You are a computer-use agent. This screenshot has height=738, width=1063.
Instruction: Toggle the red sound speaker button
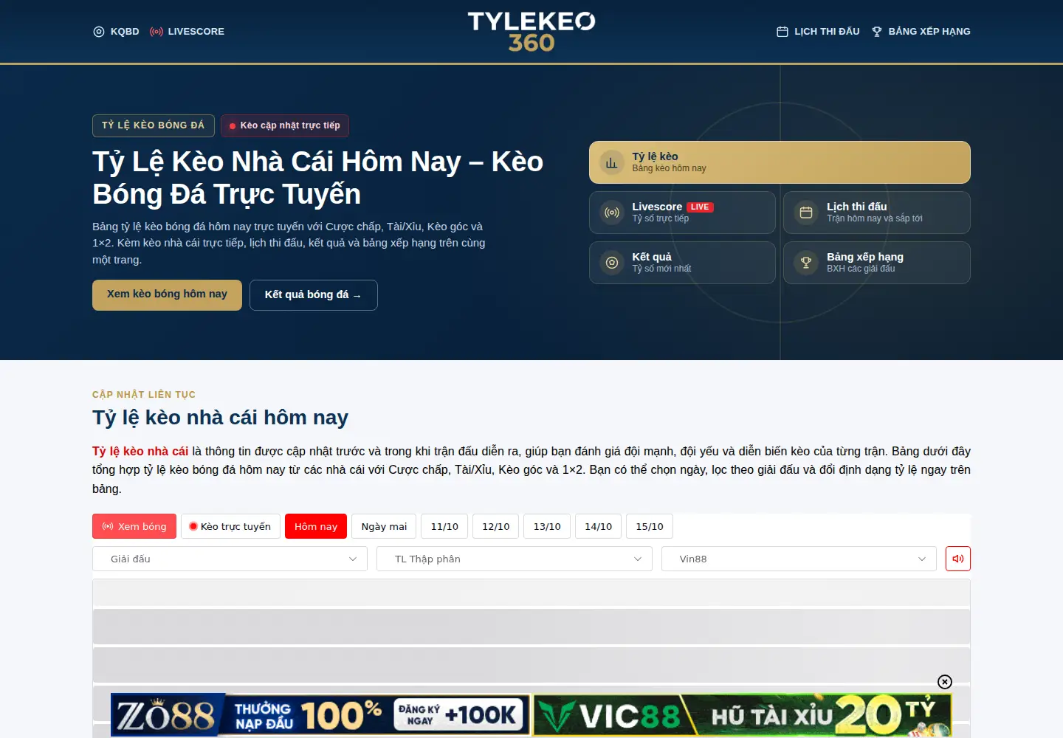[958, 559]
